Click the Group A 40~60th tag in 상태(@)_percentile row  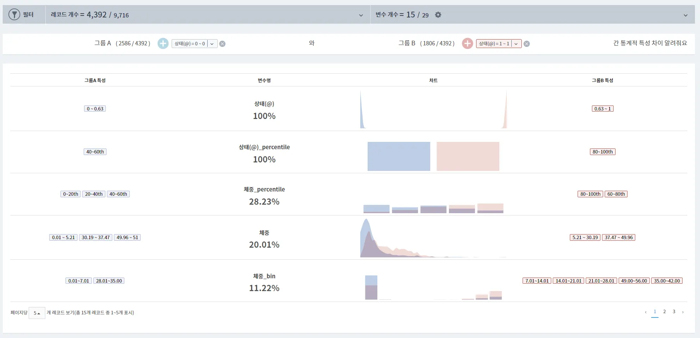point(95,152)
